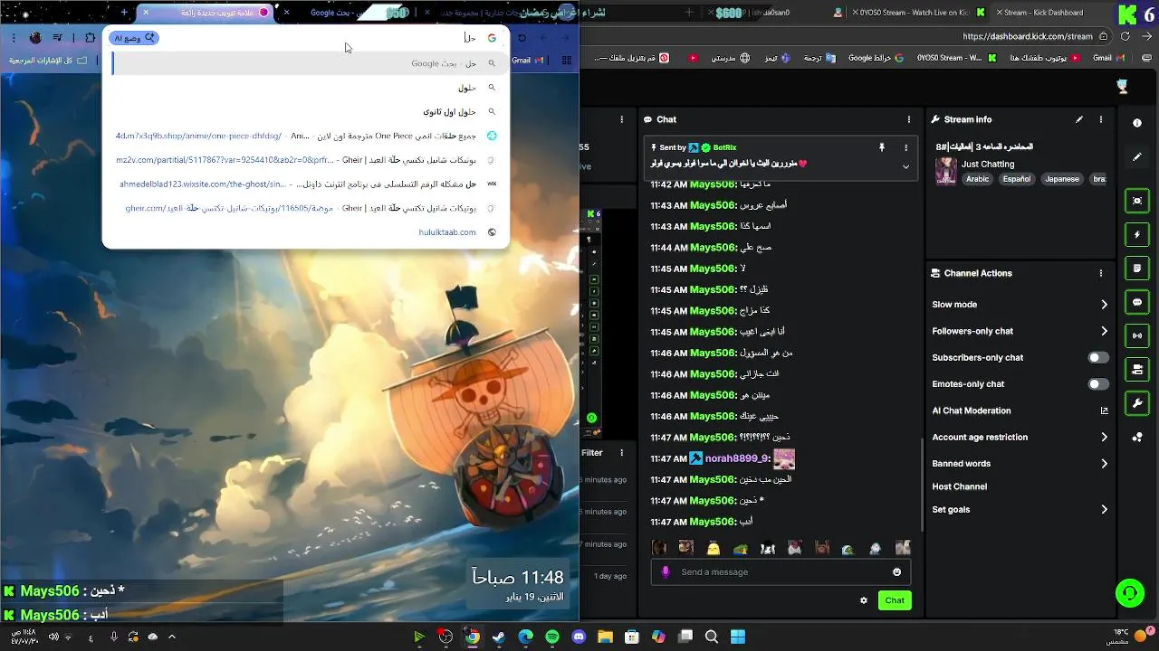Click the Google apps grid icon
1159x651 pixels.
click(567, 61)
